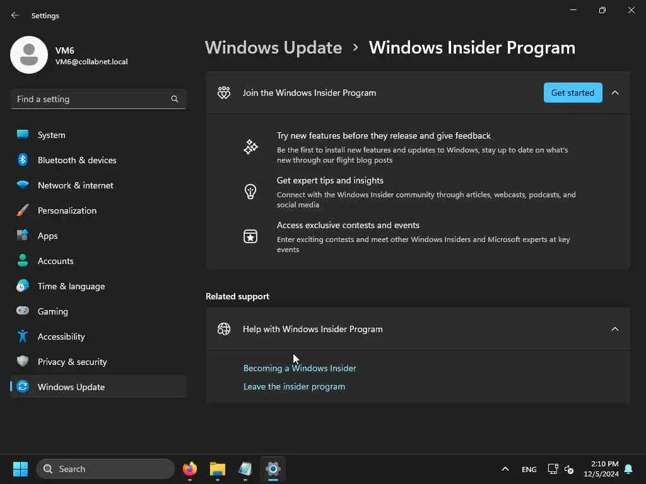Click the taskbar Search box
This screenshot has width=646, height=484.
pos(105,469)
